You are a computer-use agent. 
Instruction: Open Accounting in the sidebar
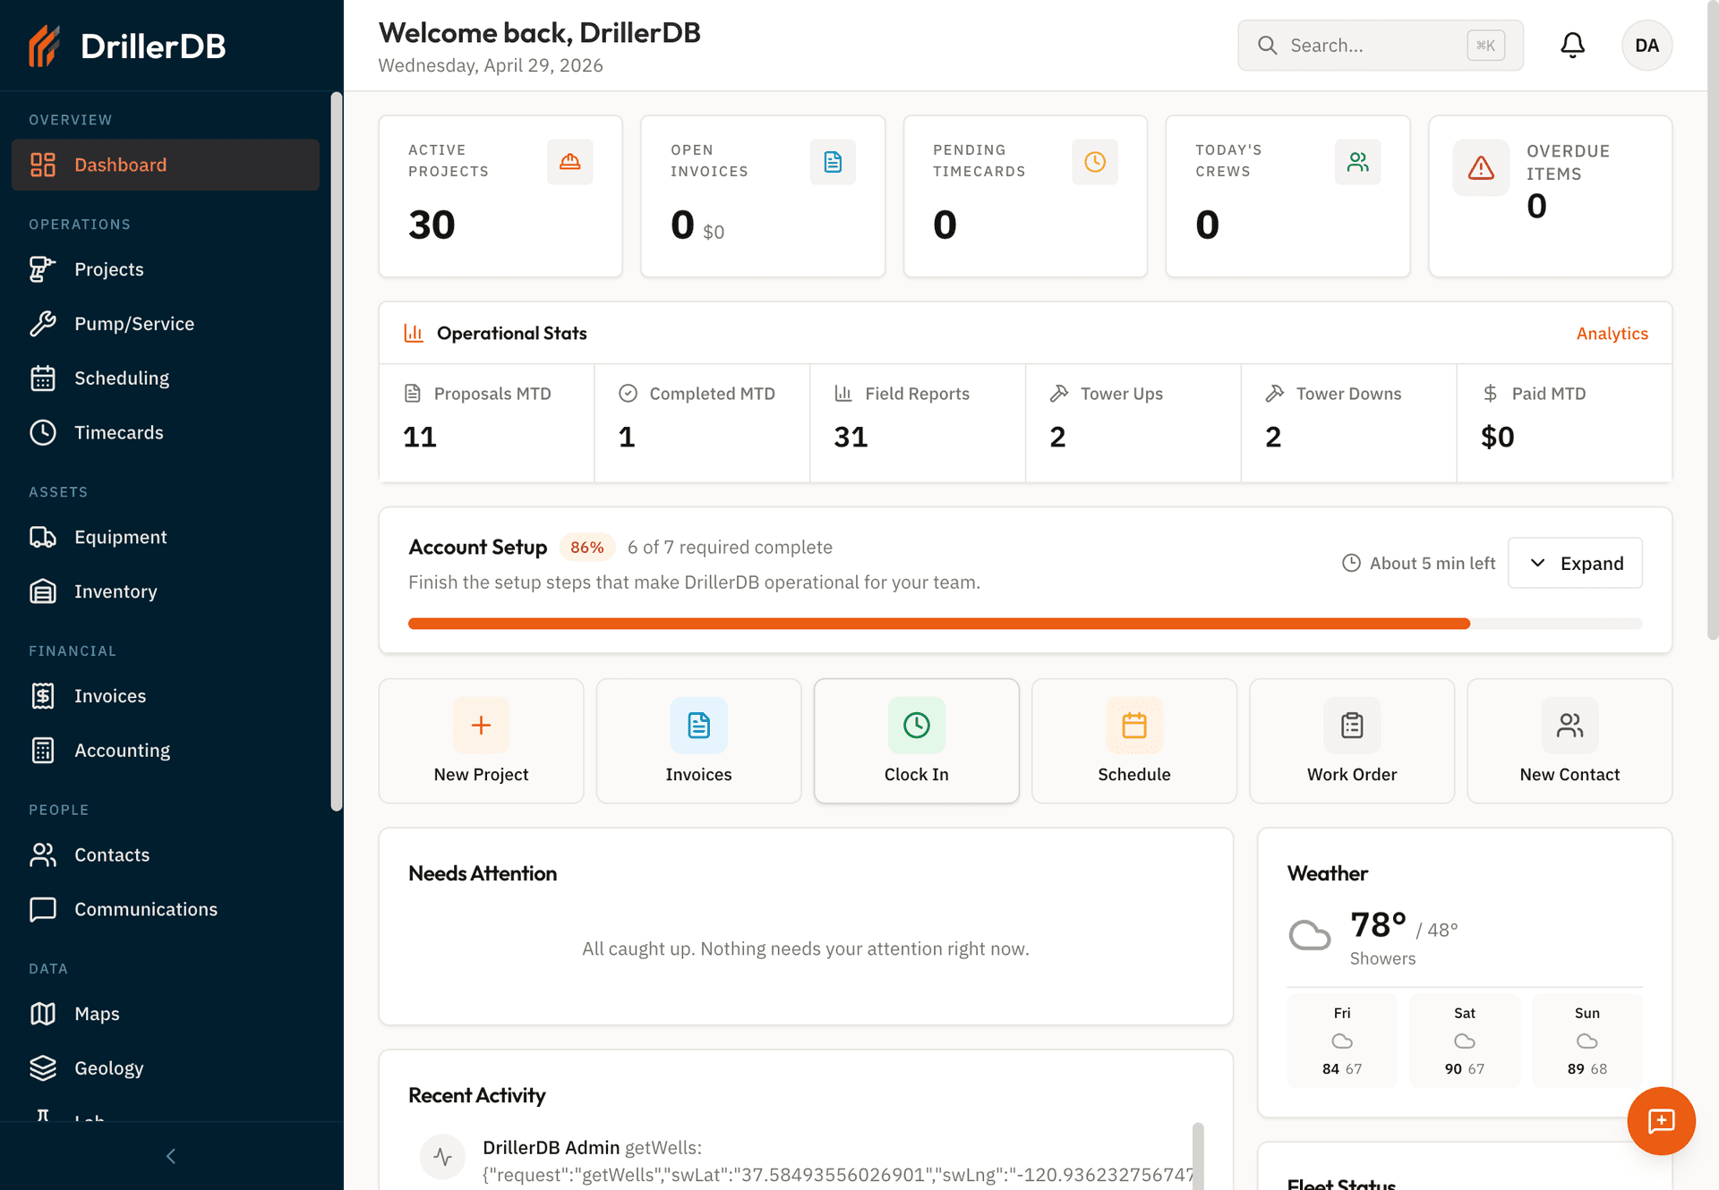pos(166,751)
